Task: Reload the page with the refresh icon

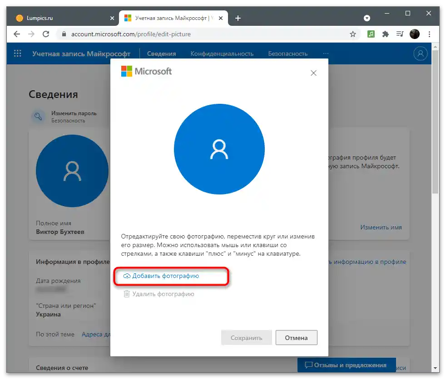Action: [46, 34]
